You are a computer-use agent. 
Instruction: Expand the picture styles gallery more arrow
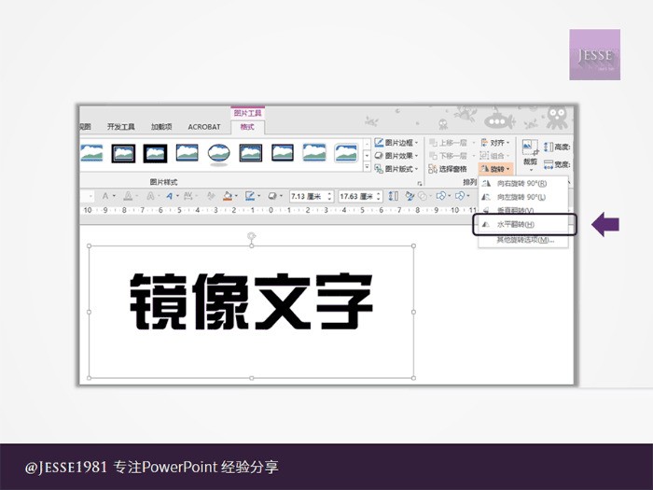coord(367,167)
